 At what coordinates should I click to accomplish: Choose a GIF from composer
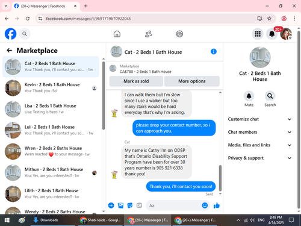(x=139, y=206)
